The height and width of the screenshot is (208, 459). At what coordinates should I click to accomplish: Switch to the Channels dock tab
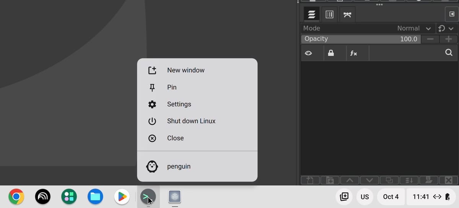pyautogui.click(x=329, y=15)
